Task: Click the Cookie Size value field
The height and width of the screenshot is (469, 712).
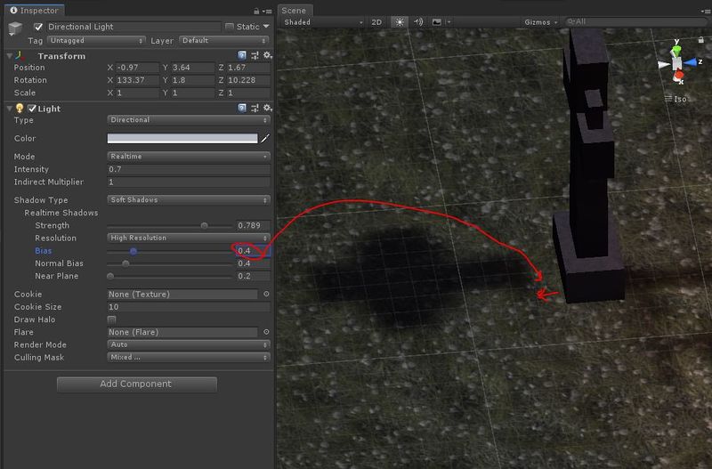Action: tap(189, 307)
